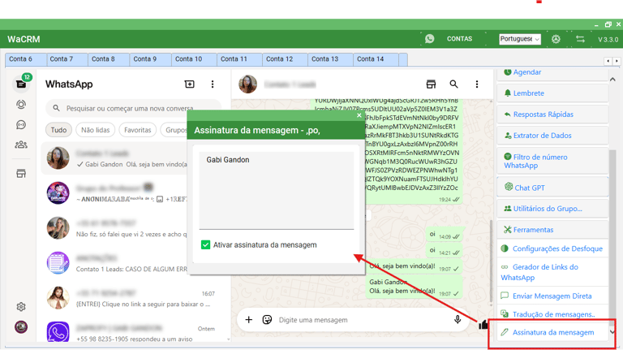This screenshot has width=623, height=350.
Task: Select the Não lidas chat filter
Action: pos(96,130)
